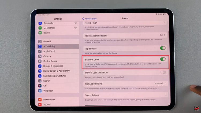This screenshot has width=201, height=113.
Task: Open Sound Actions chevron
Action: (x=166, y=95)
